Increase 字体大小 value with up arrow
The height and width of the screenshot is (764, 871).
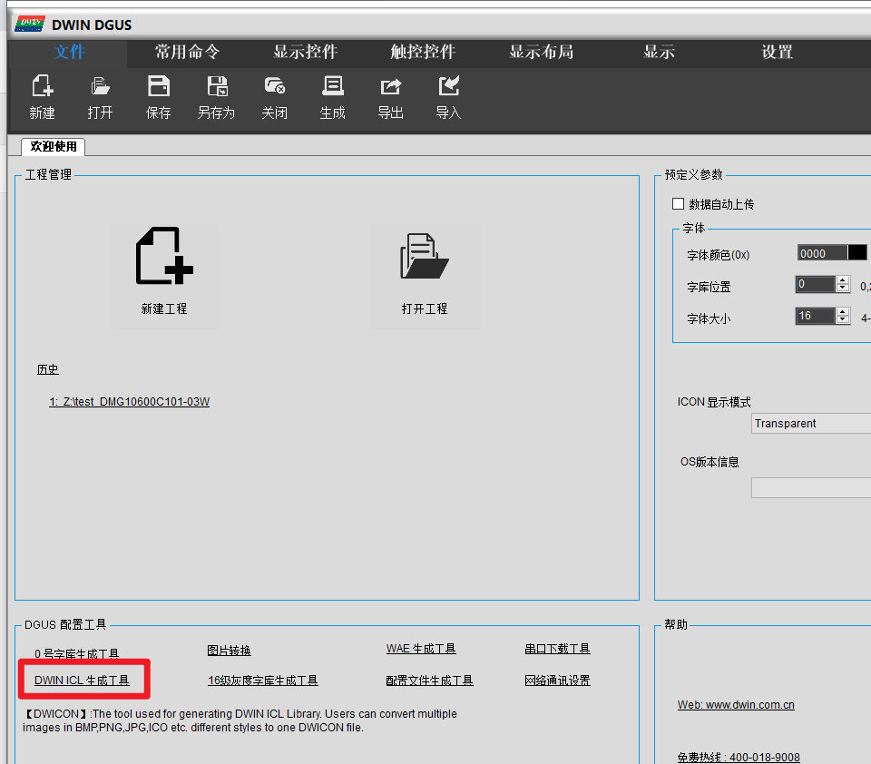[843, 312]
